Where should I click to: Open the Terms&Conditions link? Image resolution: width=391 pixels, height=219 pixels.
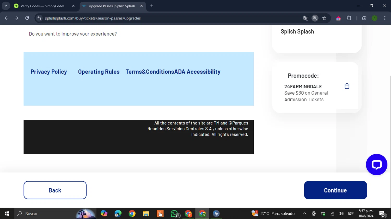point(150,72)
